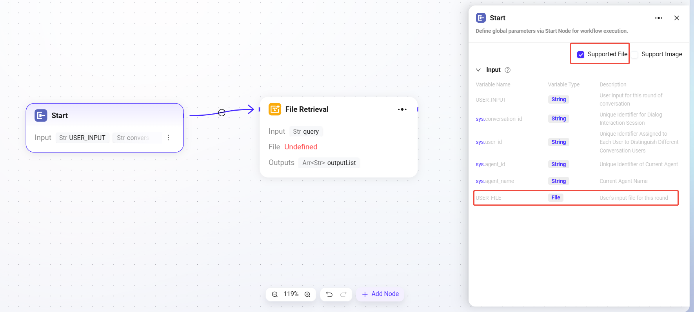
Task: Select the USER_FILE variable row
Action: coord(576,198)
